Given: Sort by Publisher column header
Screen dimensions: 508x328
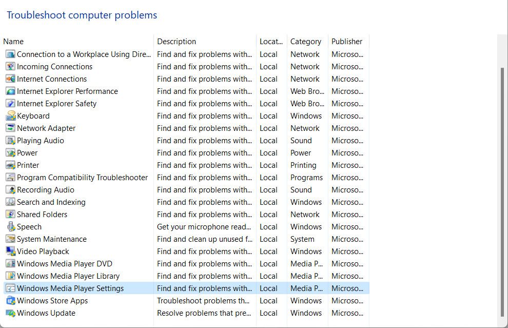Looking at the screenshot, I should click(x=347, y=42).
